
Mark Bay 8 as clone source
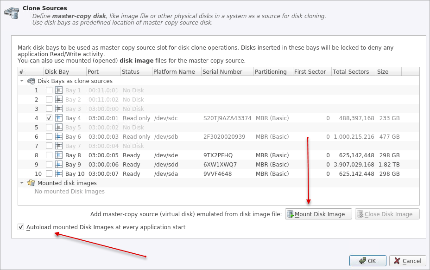[49, 155]
